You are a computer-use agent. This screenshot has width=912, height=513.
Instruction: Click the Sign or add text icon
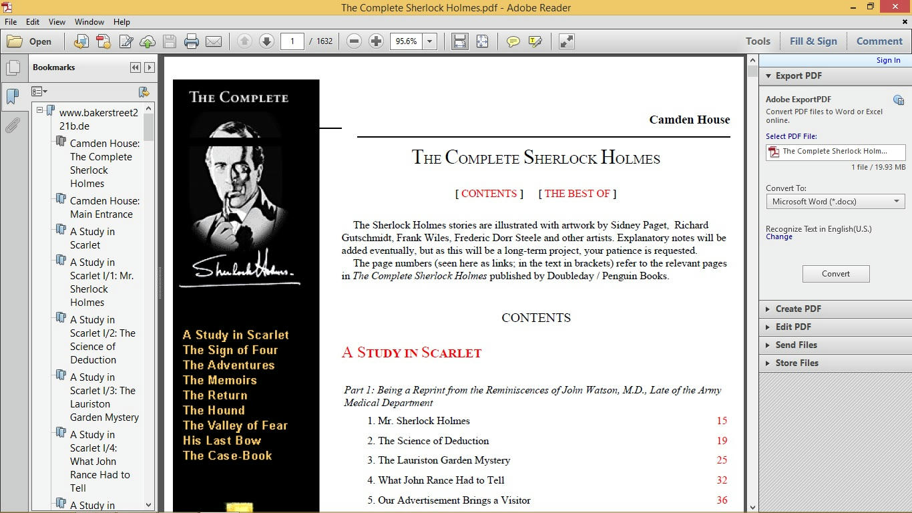[x=126, y=41]
